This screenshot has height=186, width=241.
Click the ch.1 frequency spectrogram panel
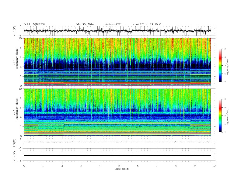click(x=117, y=62)
